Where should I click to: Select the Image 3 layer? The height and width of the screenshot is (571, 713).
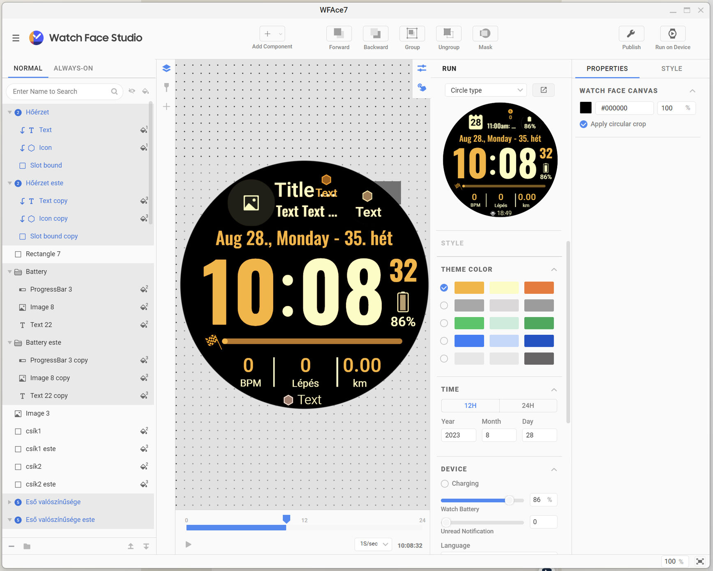click(78, 413)
